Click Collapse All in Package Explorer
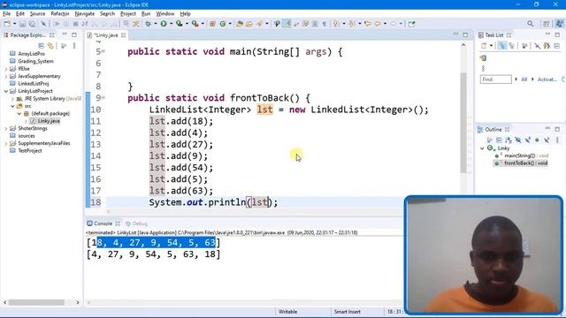The height and width of the screenshot is (318, 566). coord(42,46)
